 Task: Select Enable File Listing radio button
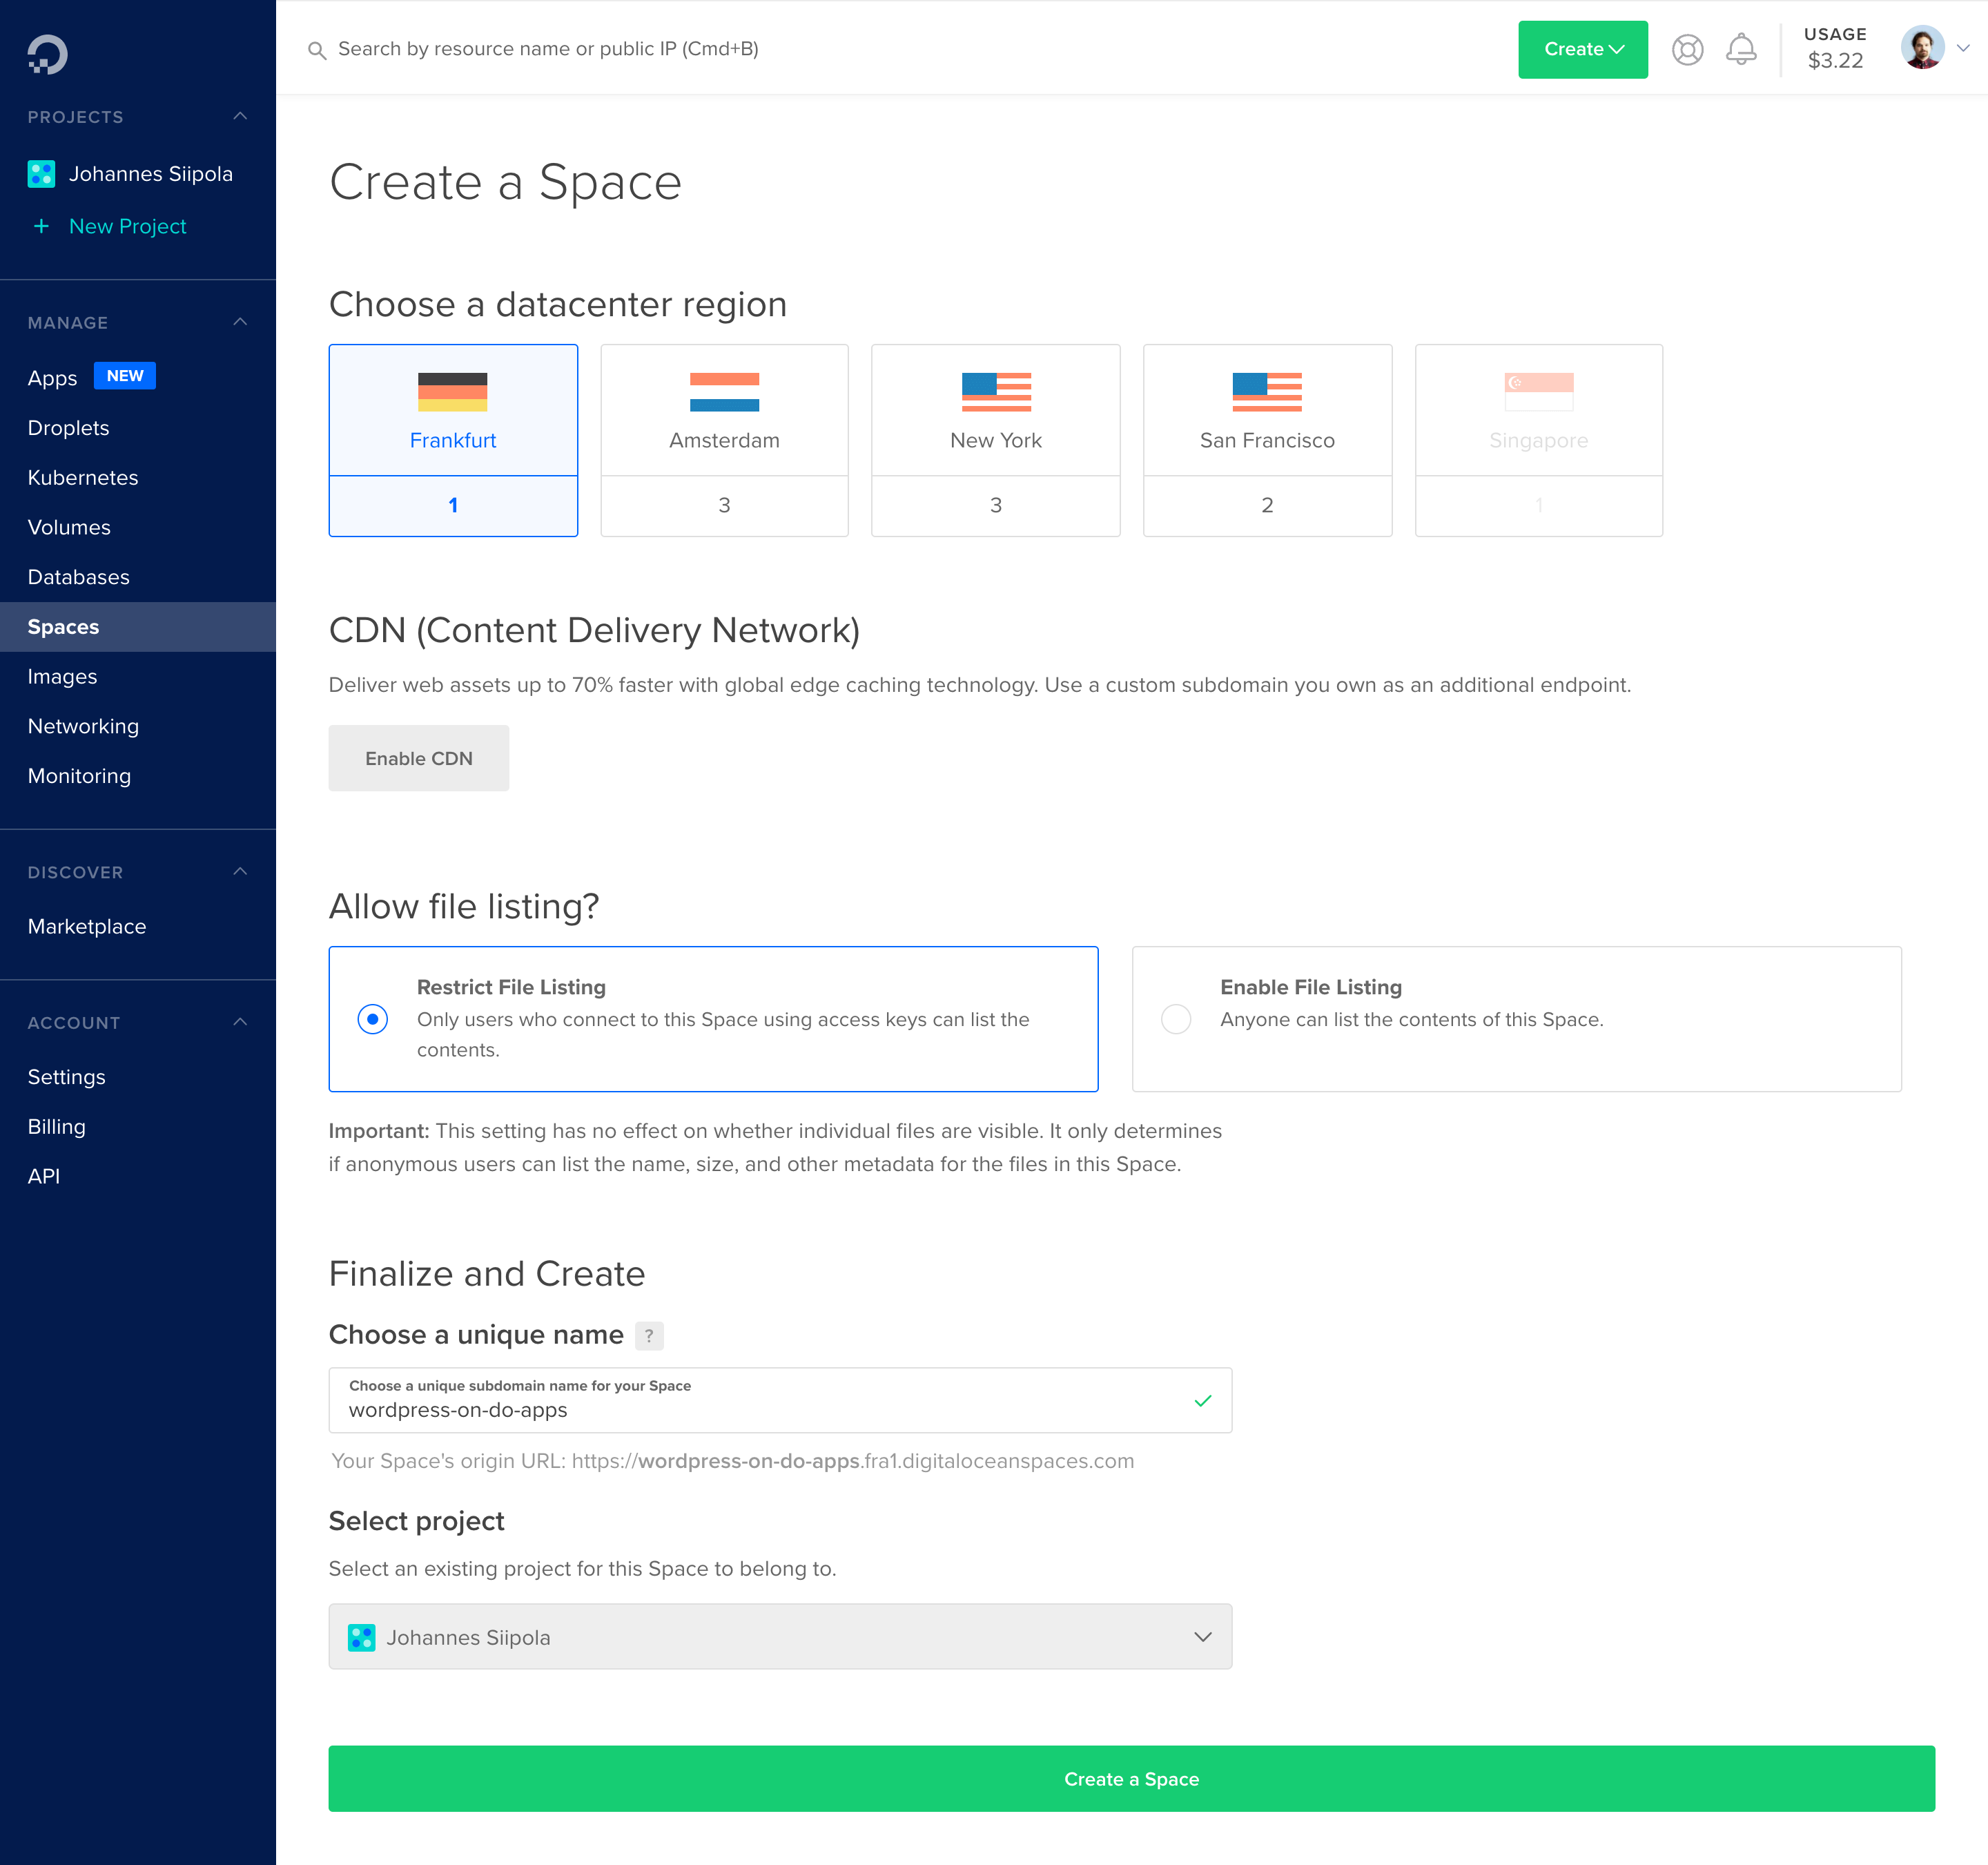pyautogui.click(x=1176, y=1018)
